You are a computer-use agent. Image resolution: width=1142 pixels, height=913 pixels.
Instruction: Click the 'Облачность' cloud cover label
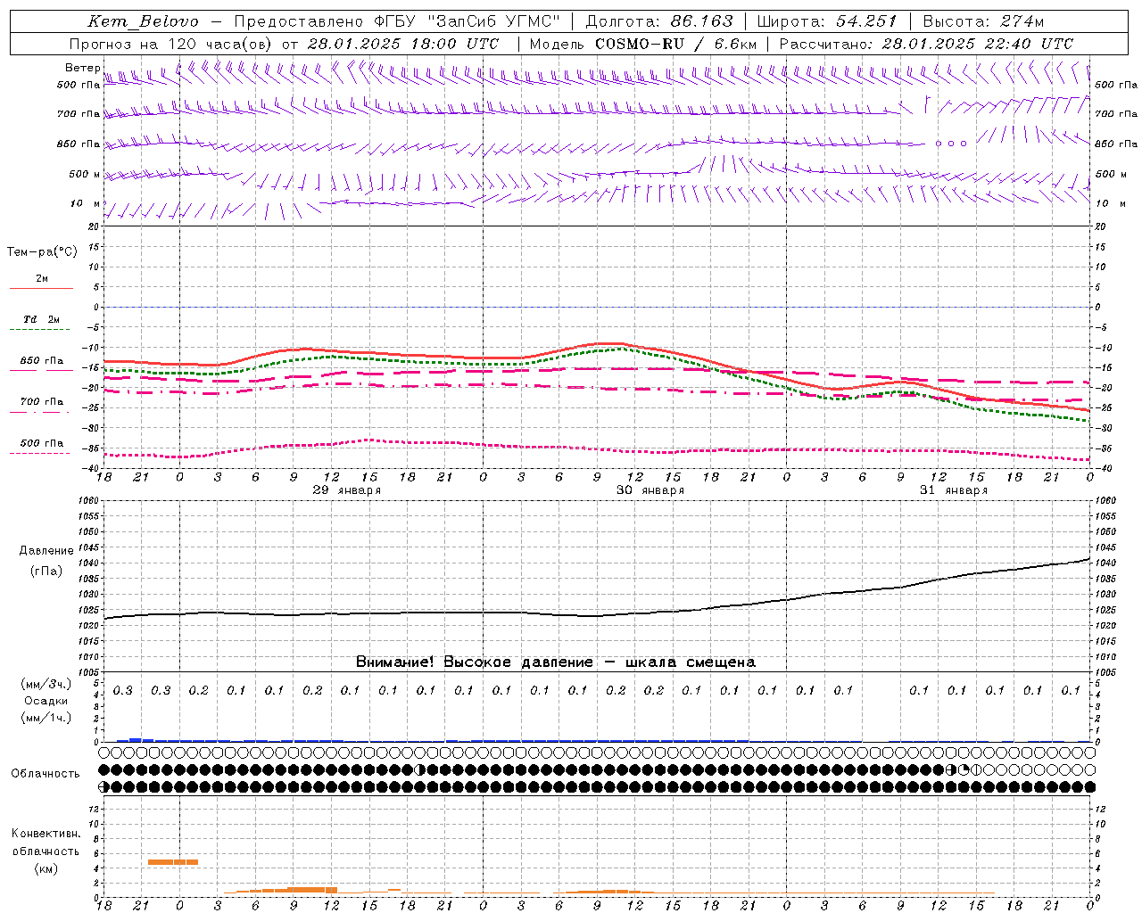click(46, 774)
